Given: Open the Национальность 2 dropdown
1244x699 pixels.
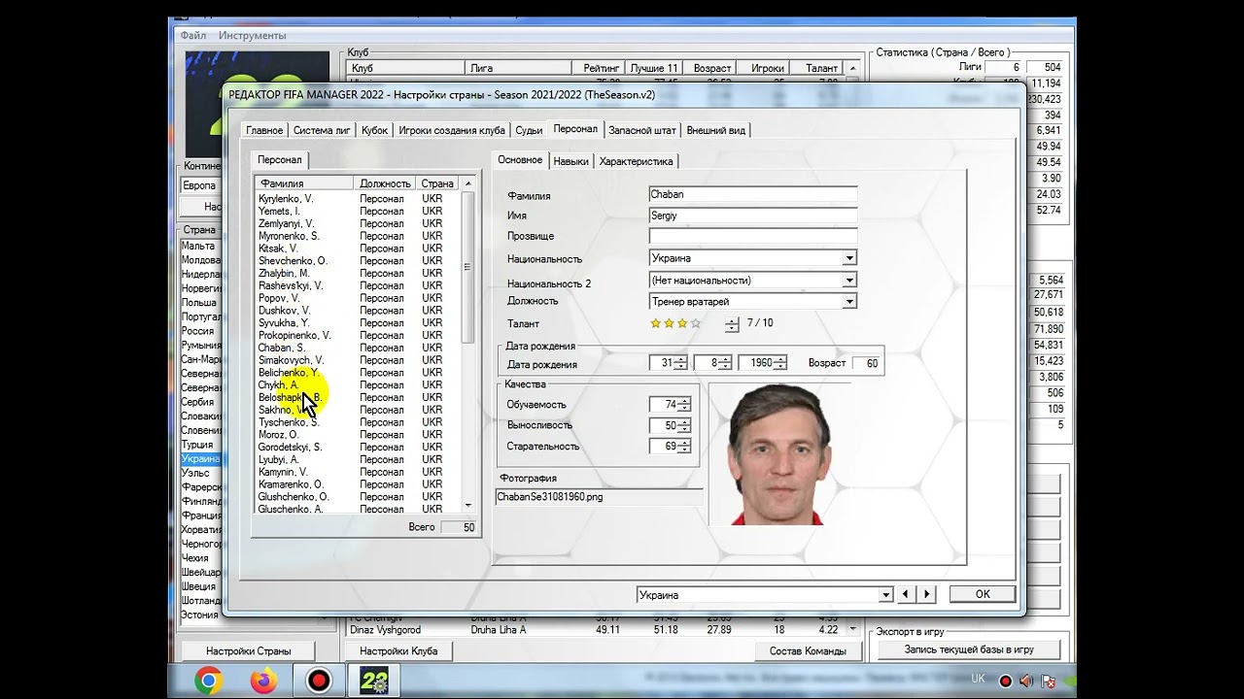Looking at the screenshot, I should (x=849, y=280).
